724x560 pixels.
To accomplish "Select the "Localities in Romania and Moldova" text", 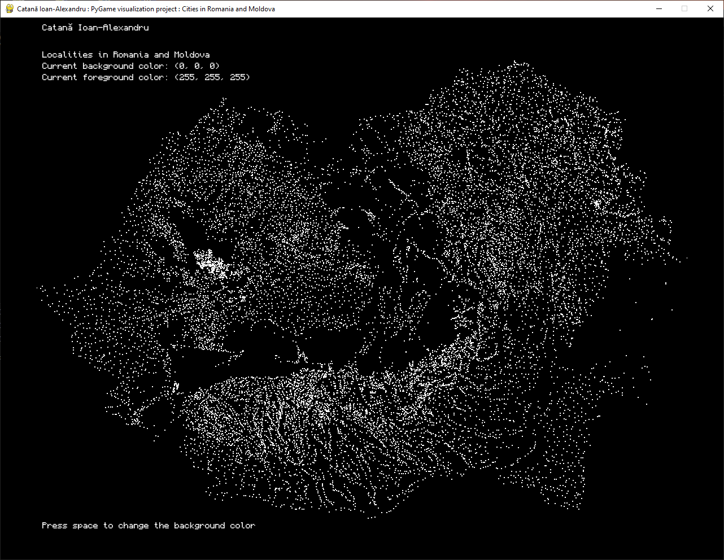I will pyautogui.click(x=125, y=55).
